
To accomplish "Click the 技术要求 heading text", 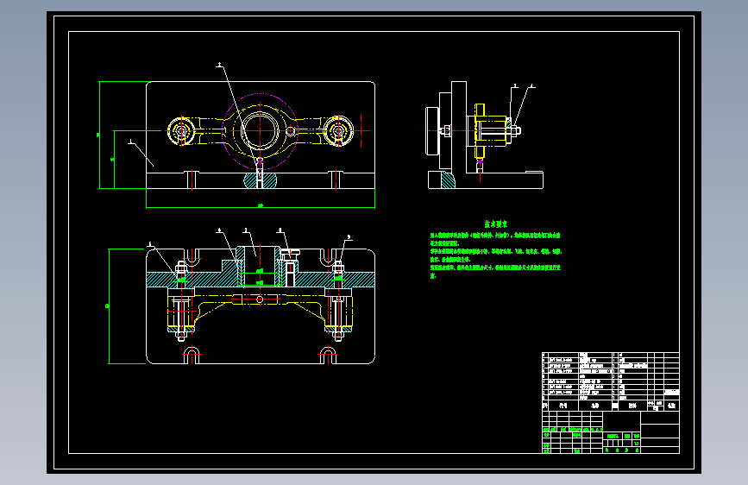I will (x=495, y=224).
